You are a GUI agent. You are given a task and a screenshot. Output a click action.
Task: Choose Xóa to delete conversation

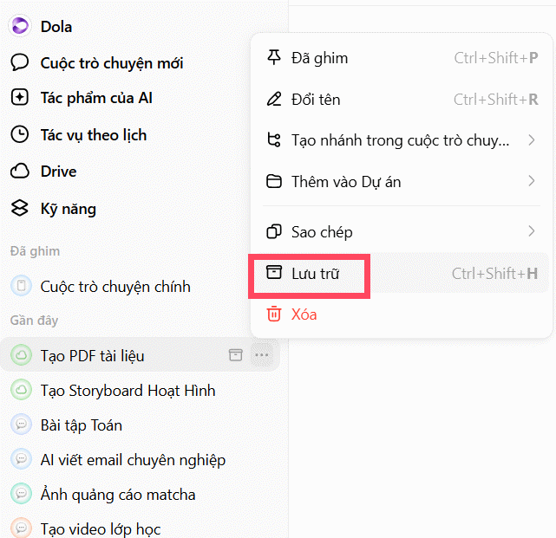click(402, 314)
